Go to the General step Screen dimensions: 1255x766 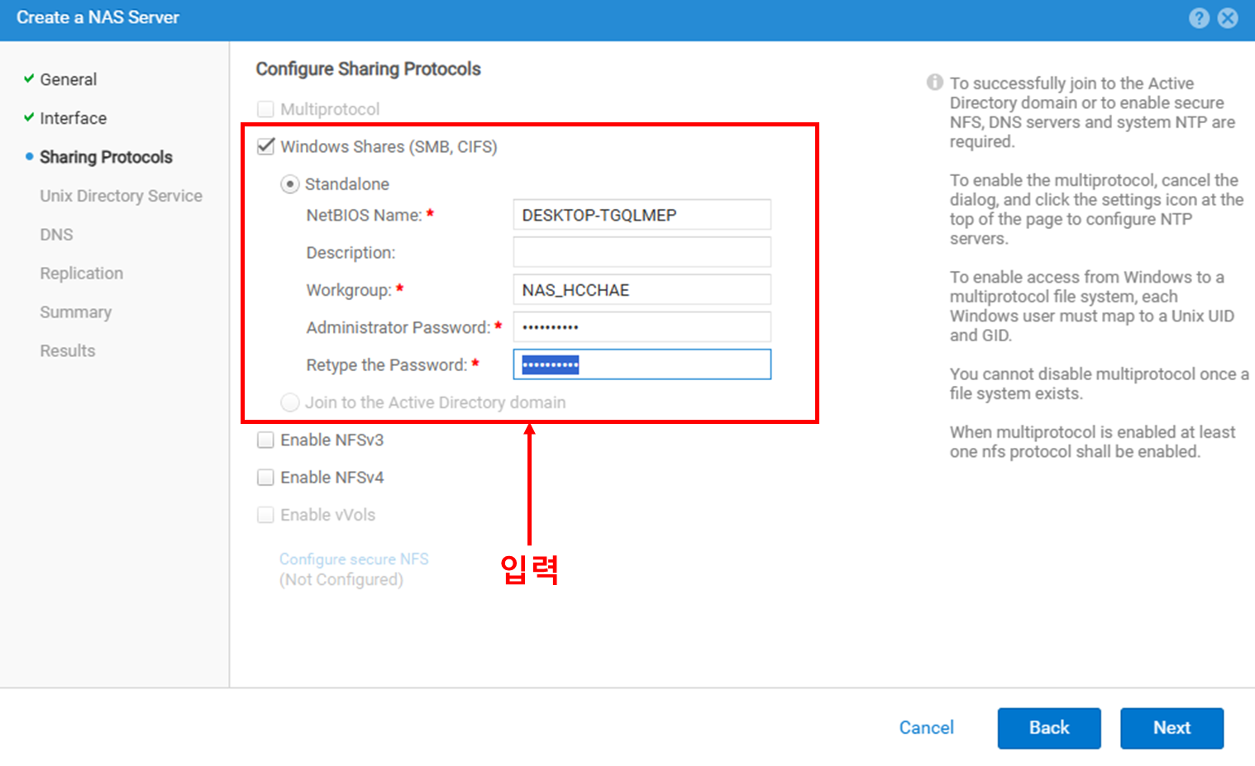coord(69,79)
